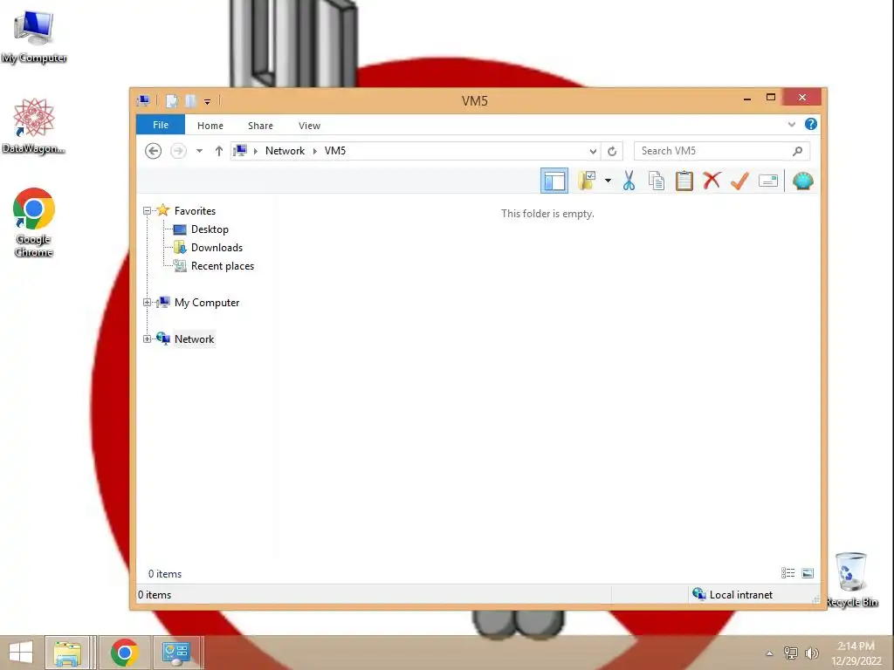Viewport: 894px width, 670px height.
Task: Click the window system icon in title bar
Action: [143, 101]
